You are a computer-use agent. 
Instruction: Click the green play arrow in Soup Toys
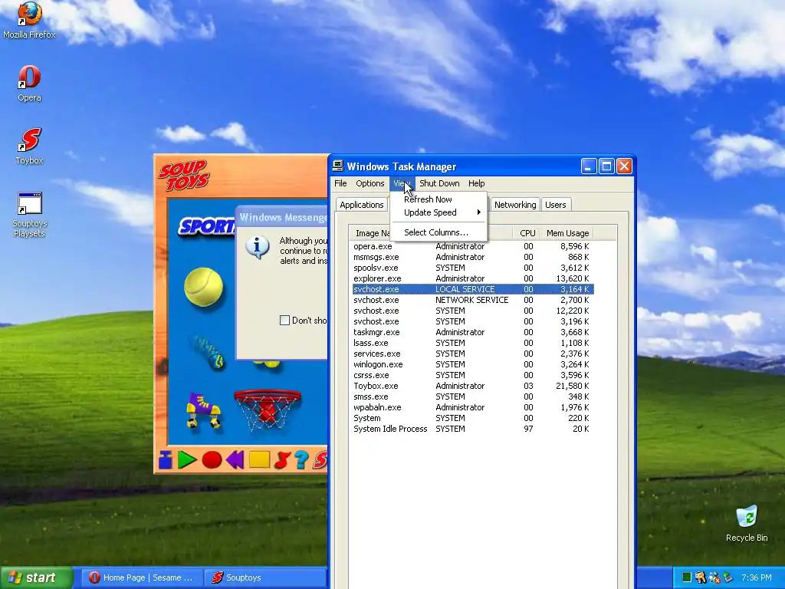click(187, 460)
